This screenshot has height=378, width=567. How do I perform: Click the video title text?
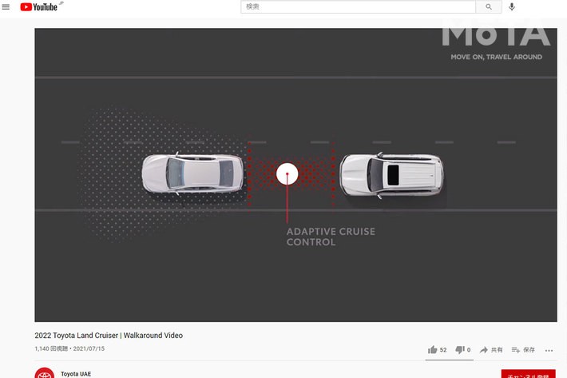tap(109, 336)
